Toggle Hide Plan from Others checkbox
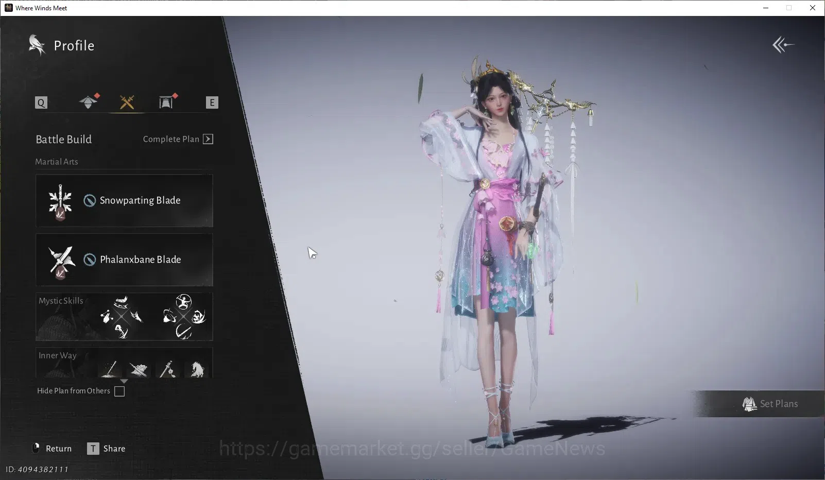The height and width of the screenshot is (480, 825). click(x=119, y=391)
